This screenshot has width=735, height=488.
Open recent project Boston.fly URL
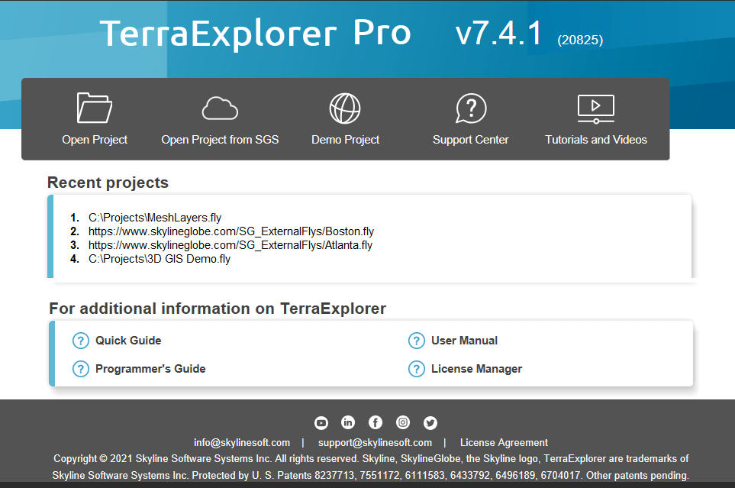[231, 231]
